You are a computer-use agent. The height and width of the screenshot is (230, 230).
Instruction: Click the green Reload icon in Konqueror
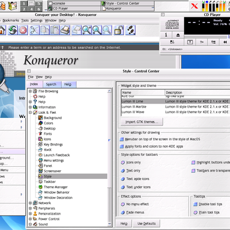click(13, 30)
